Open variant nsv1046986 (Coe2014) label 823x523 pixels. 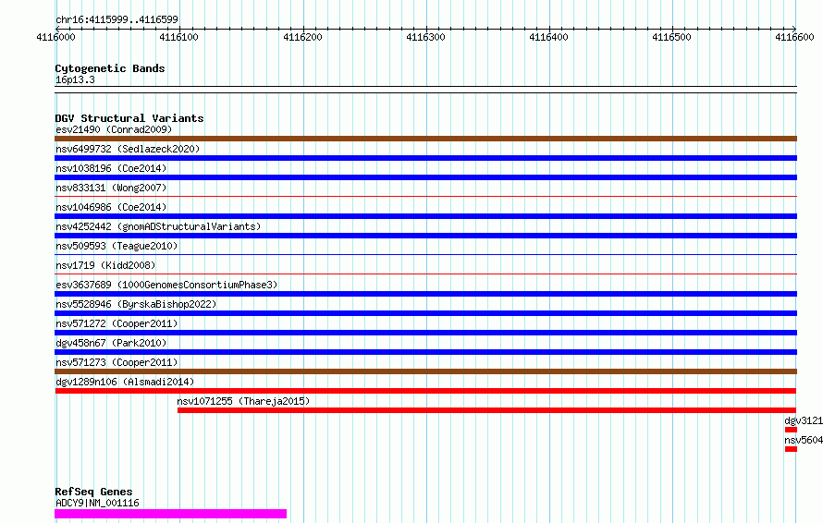pos(111,207)
